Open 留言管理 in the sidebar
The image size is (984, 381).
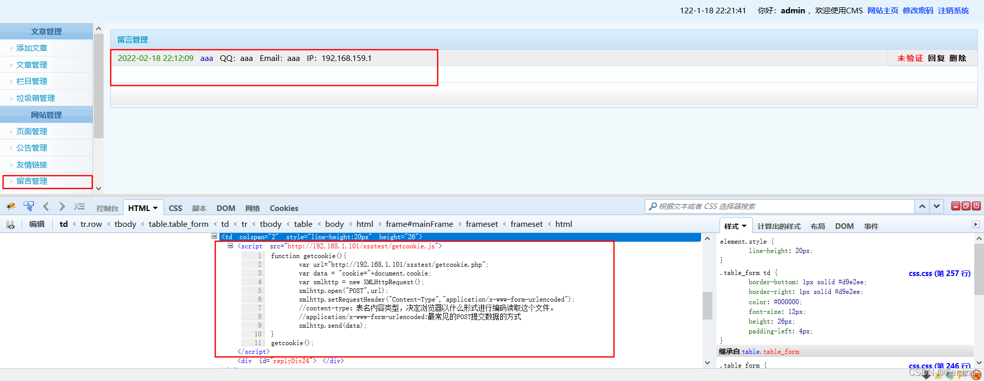32,181
